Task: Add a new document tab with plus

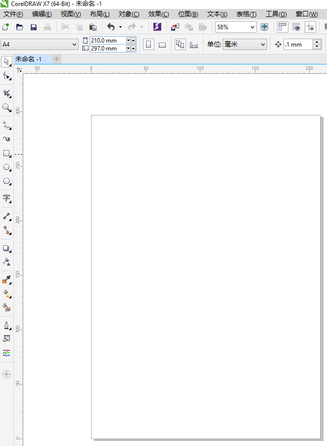Action: click(56, 59)
